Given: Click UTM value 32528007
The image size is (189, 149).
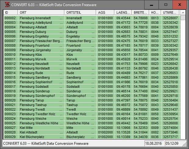Looking at the screenshot, I should [170, 18].
